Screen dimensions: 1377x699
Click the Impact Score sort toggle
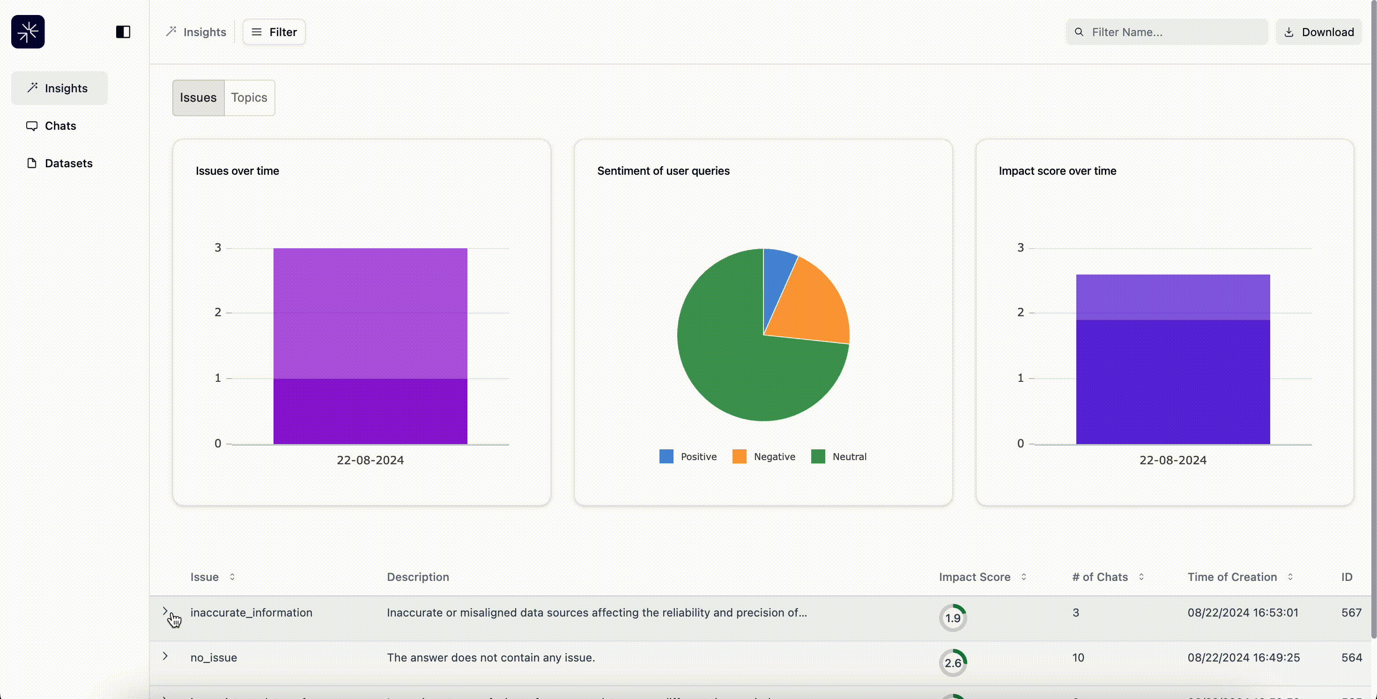click(1024, 578)
